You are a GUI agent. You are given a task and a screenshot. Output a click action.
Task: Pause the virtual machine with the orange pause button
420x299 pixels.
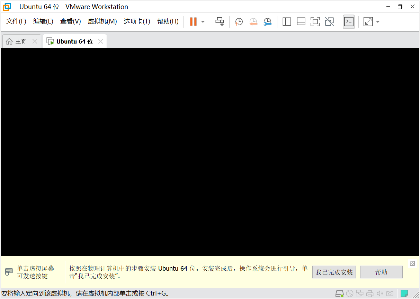click(x=193, y=21)
